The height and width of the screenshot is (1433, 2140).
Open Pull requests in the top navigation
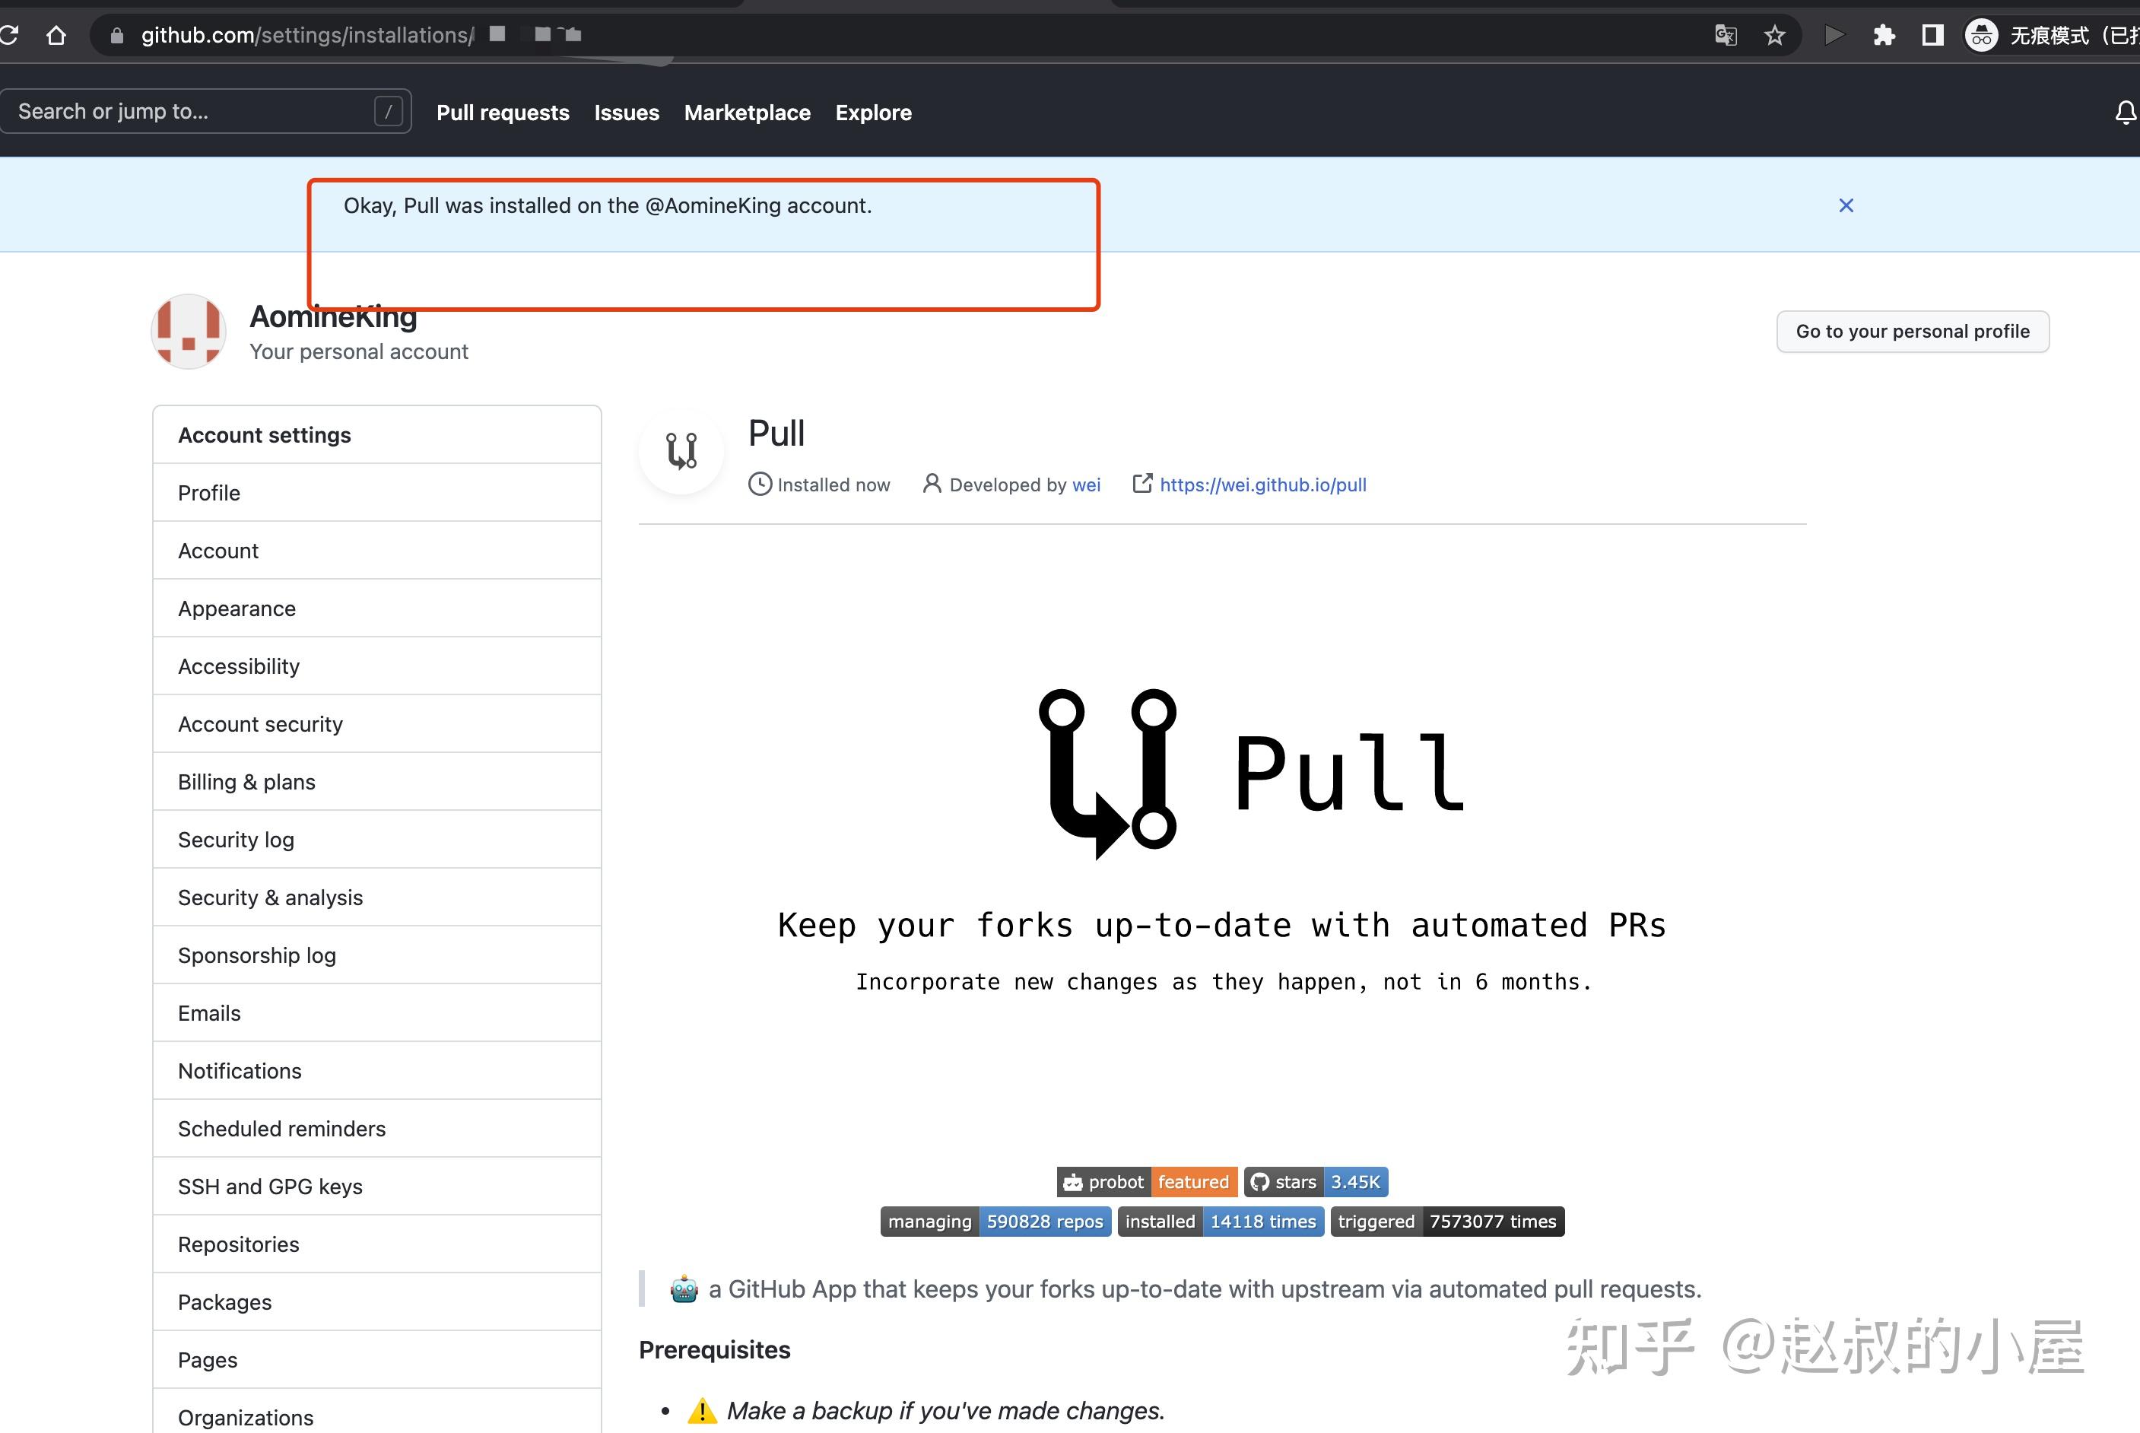point(503,113)
